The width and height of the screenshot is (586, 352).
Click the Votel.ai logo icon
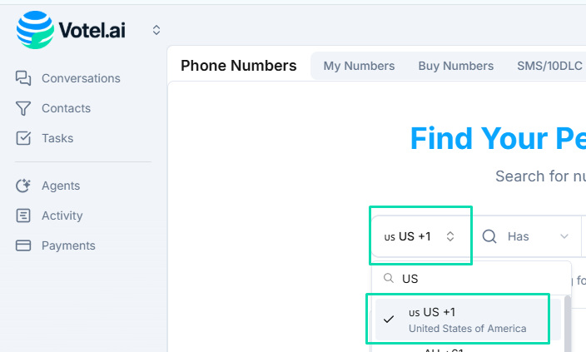point(34,30)
